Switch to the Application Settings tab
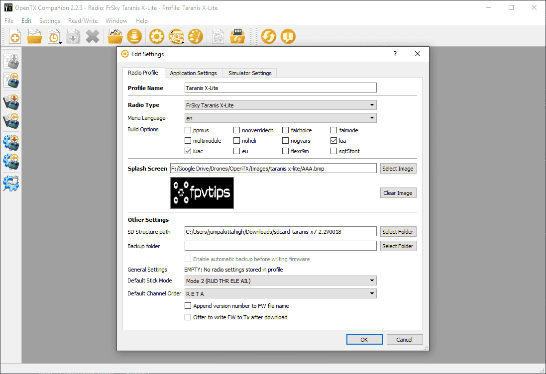The width and height of the screenshot is (546, 374). (193, 73)
